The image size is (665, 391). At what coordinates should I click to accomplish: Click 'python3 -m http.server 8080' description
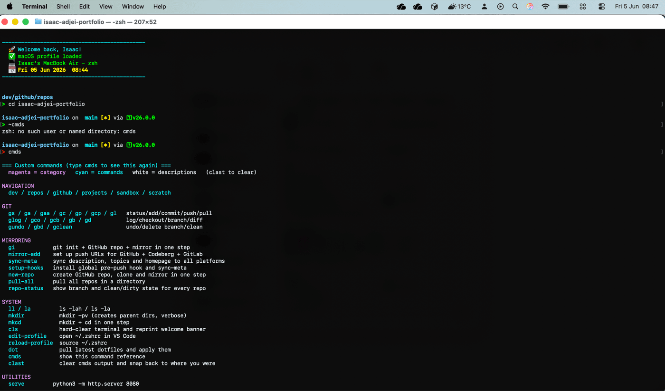pyautogui.click(x=96, y=383)
